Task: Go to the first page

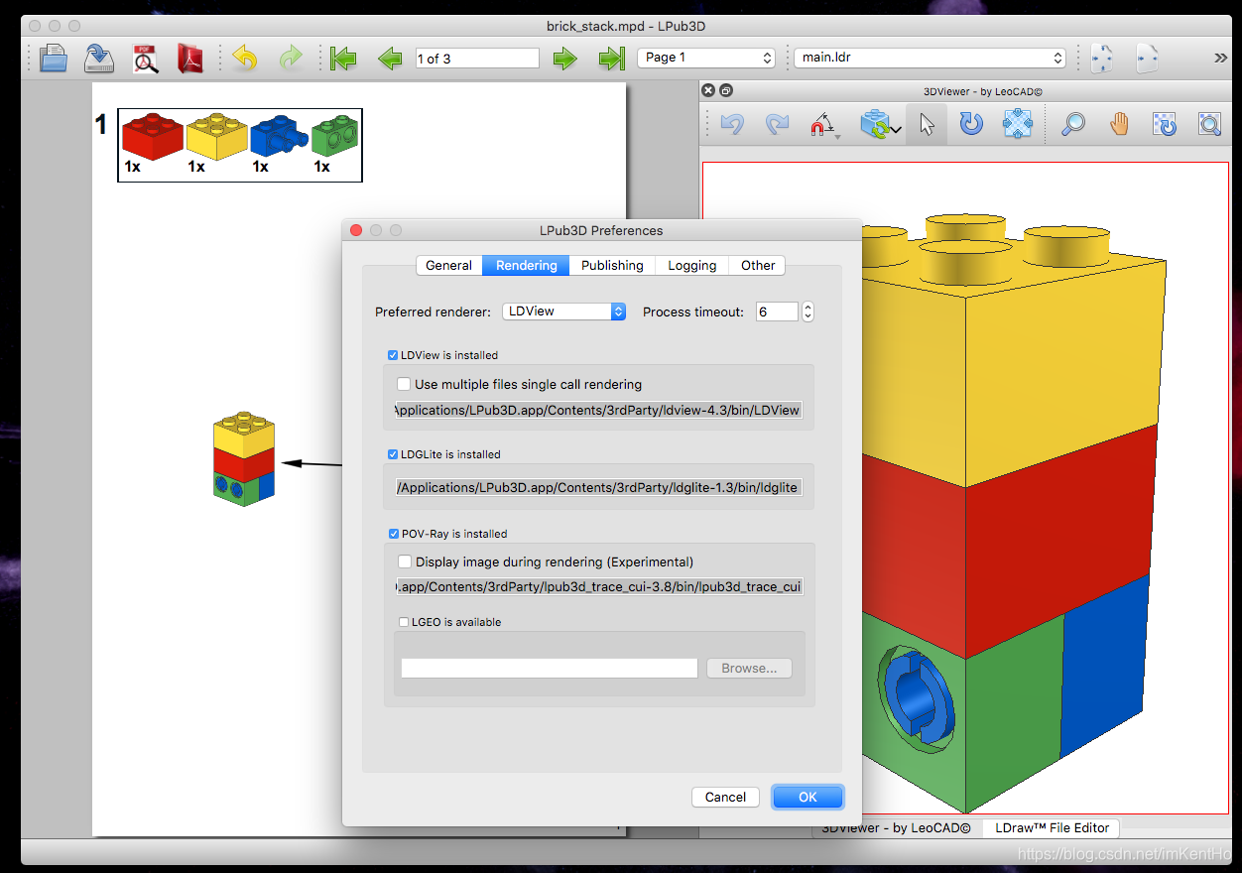Action: (343, 59)
